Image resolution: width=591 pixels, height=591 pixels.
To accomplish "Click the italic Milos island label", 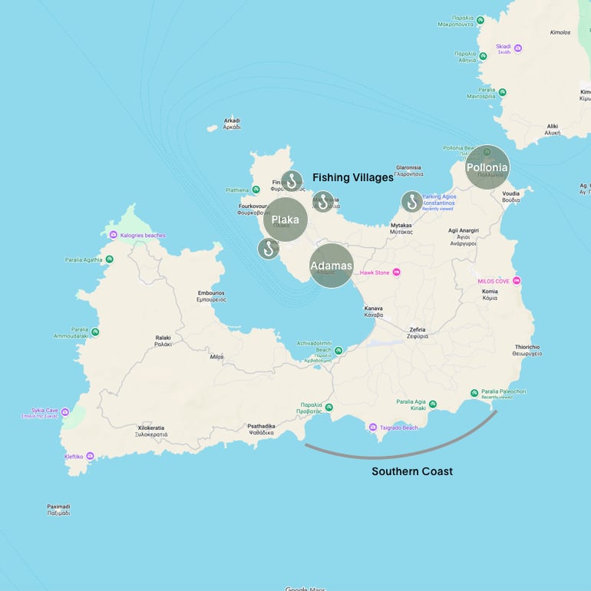I will [216, 357].
